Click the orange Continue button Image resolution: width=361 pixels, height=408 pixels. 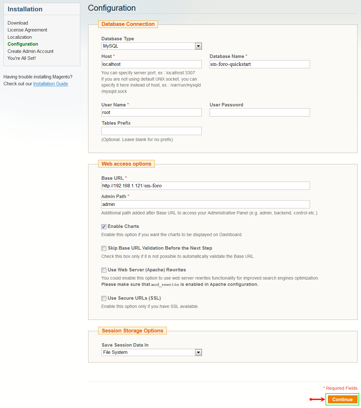[x=342, y=399]
